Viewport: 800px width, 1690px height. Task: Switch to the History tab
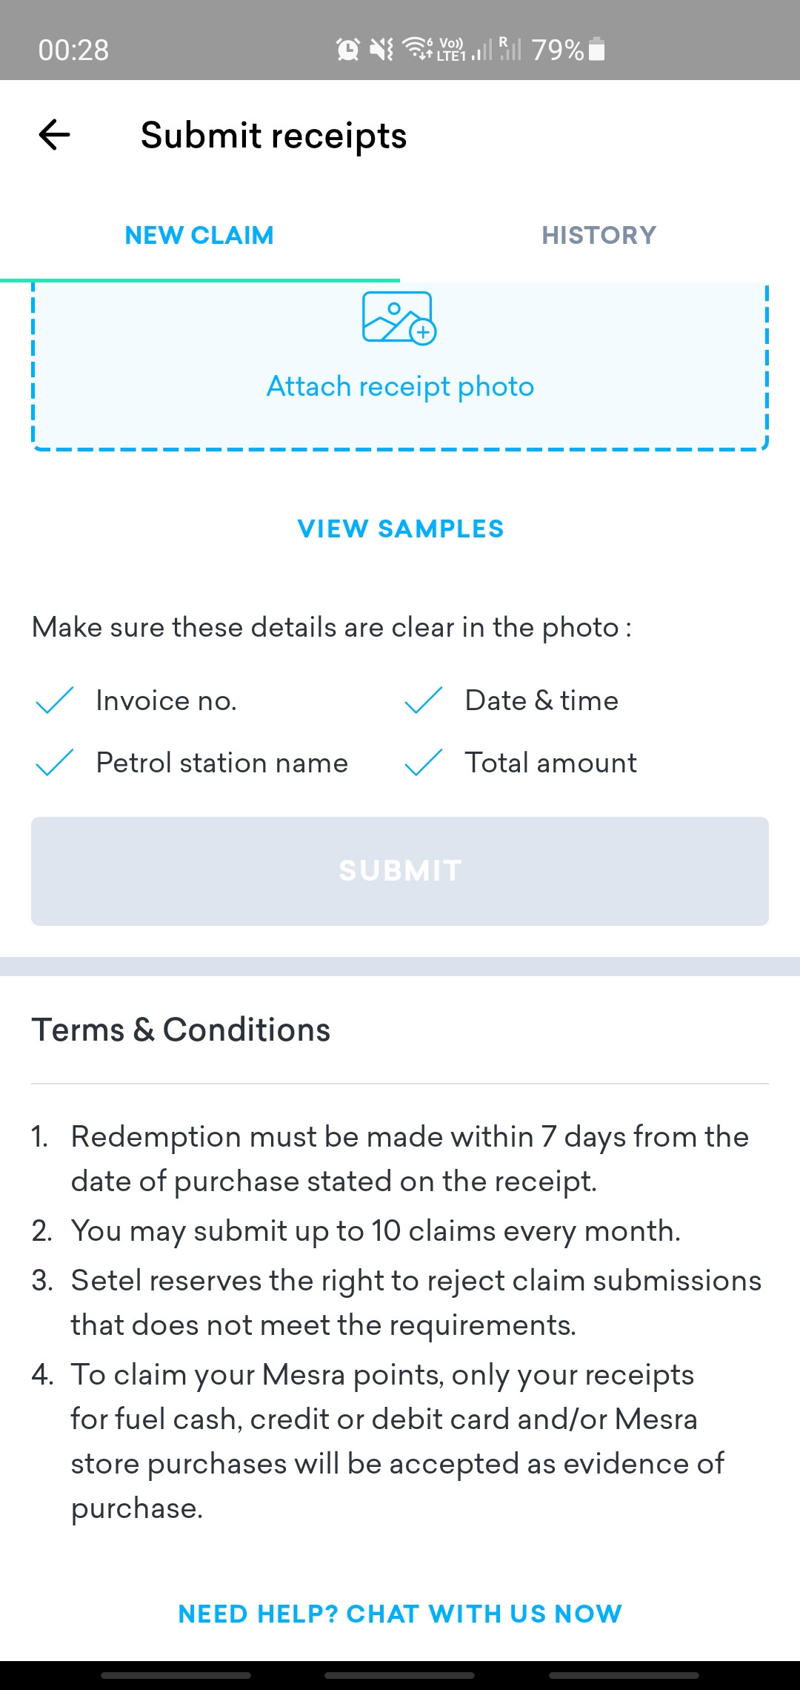tap(599, 235)
